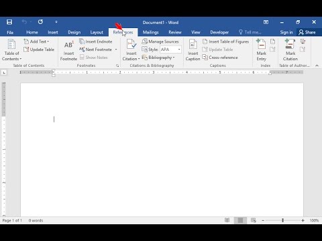Switch to the Insert tab
Image resolution: width=322 pixels, height=241 pixels.
(53, 32)
